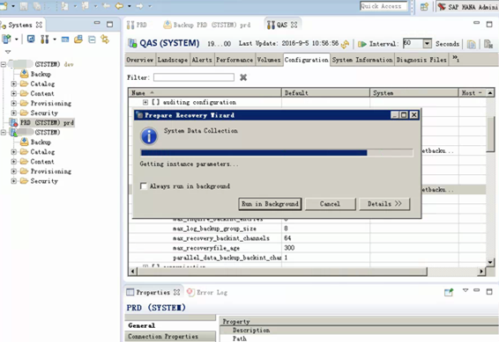Click Cancel in Prepare Recovery Wizard
The height and width of the screenshot is (342, 499).
[x=330, y=204]
